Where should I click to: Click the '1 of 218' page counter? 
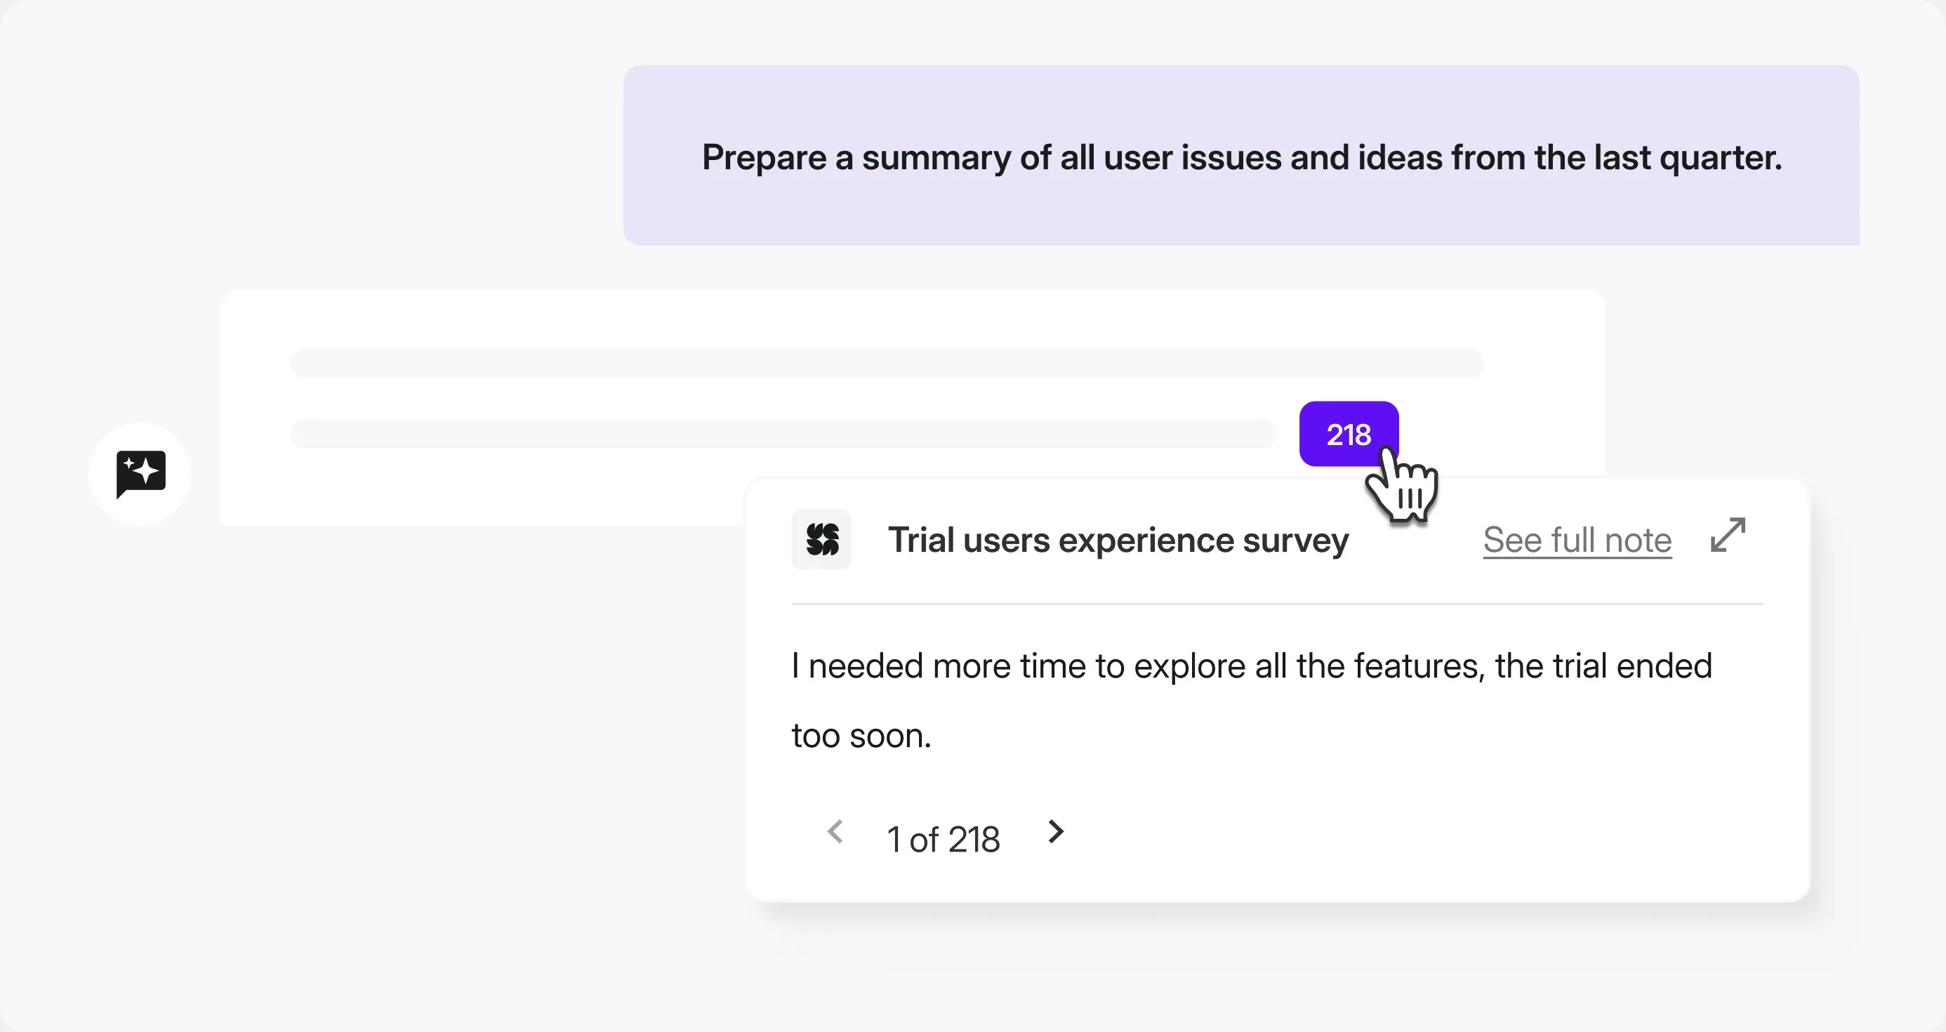point(943,840)
